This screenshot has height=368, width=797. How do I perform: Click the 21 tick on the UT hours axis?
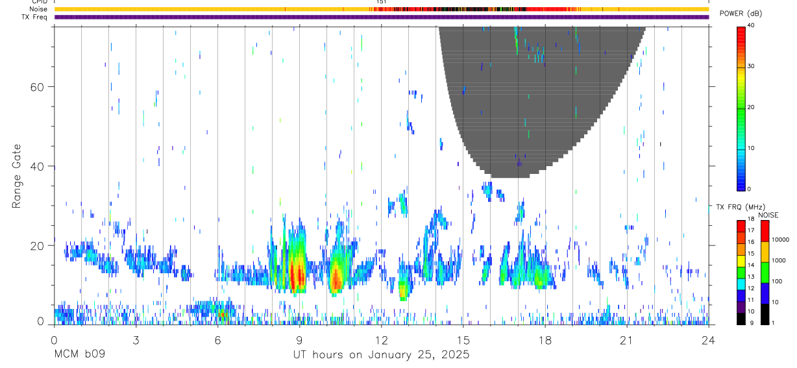coord(626,341)
